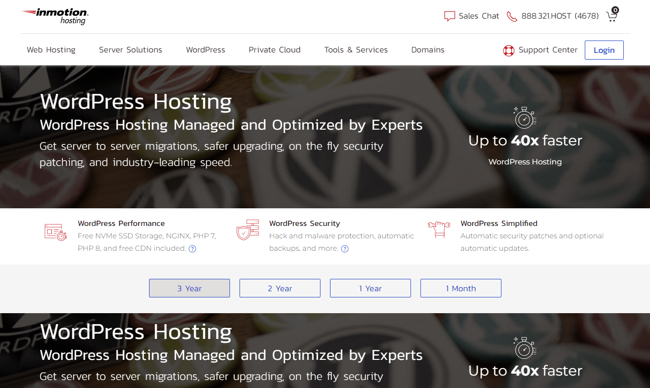The image size is (650, 388).
Task: Click the phone handset icon
Action: tap(512, 16)
